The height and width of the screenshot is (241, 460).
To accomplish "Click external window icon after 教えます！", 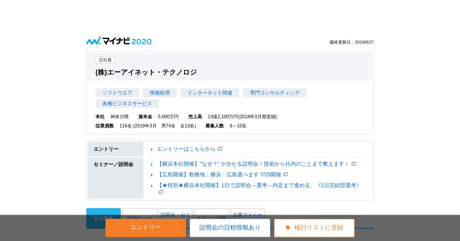I will 354,164.
